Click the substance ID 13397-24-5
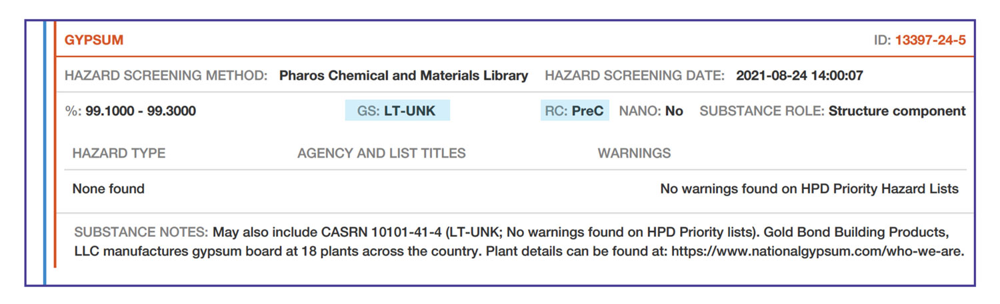Viewport: 1000px width, 304px height. [930, 40]
